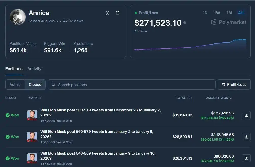
Task: Click the 'Joined Aug 2025' text
Action: tap(43, 21)
